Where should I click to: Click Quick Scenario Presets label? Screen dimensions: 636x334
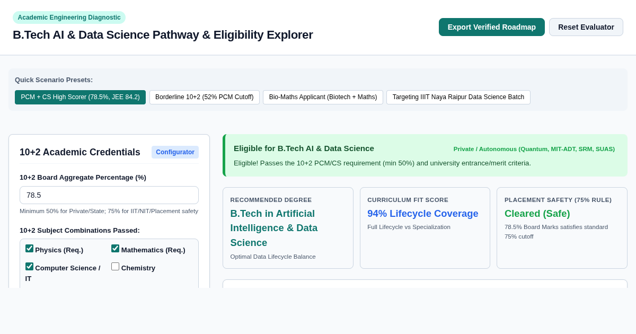click(x=54, y=80)
